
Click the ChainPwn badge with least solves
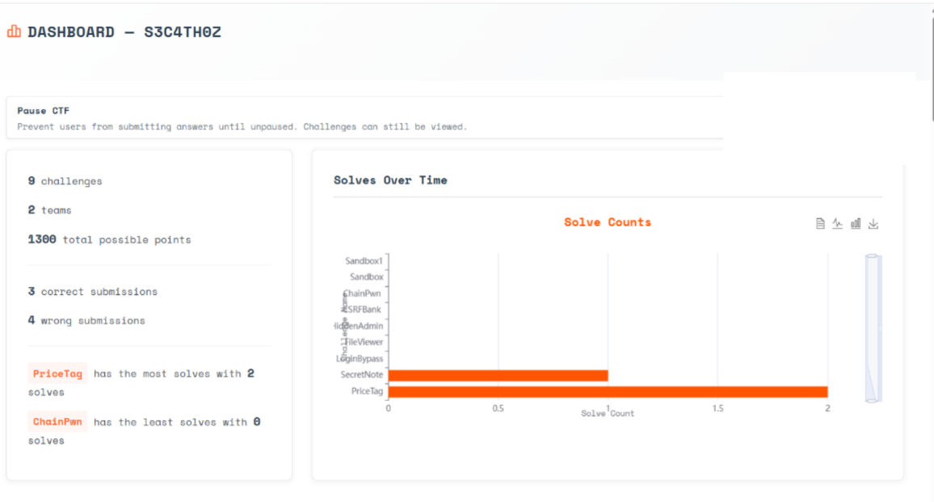57,421
